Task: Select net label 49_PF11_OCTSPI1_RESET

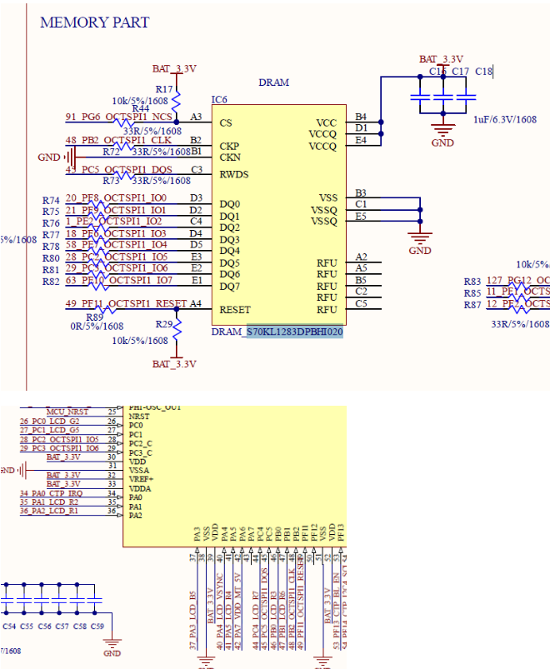Action: click(x=126, y=303)
